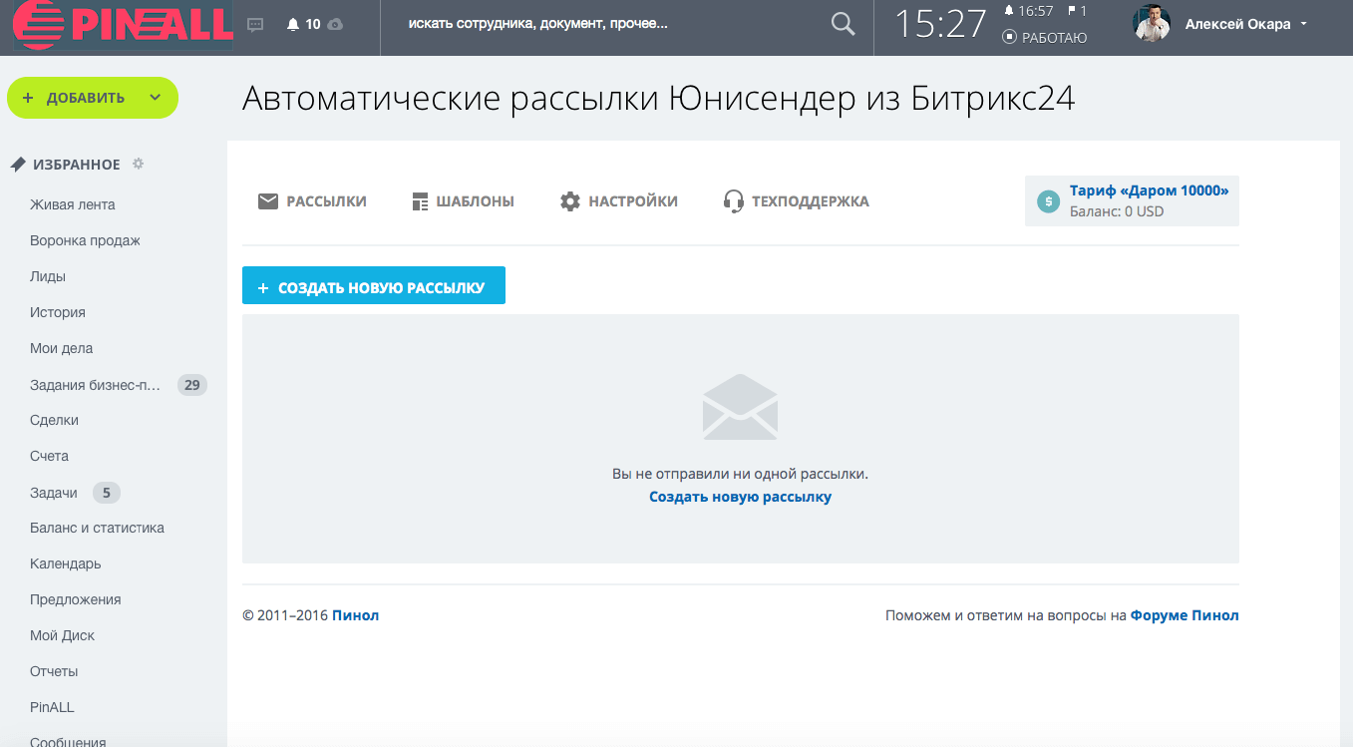Open the 15:27 clock work-time panel
Screen dimensions: 1353x747
[940, 25]
